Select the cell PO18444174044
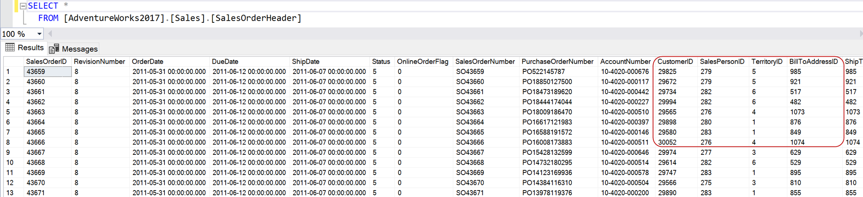863x197 pixels. click(559, 102)
